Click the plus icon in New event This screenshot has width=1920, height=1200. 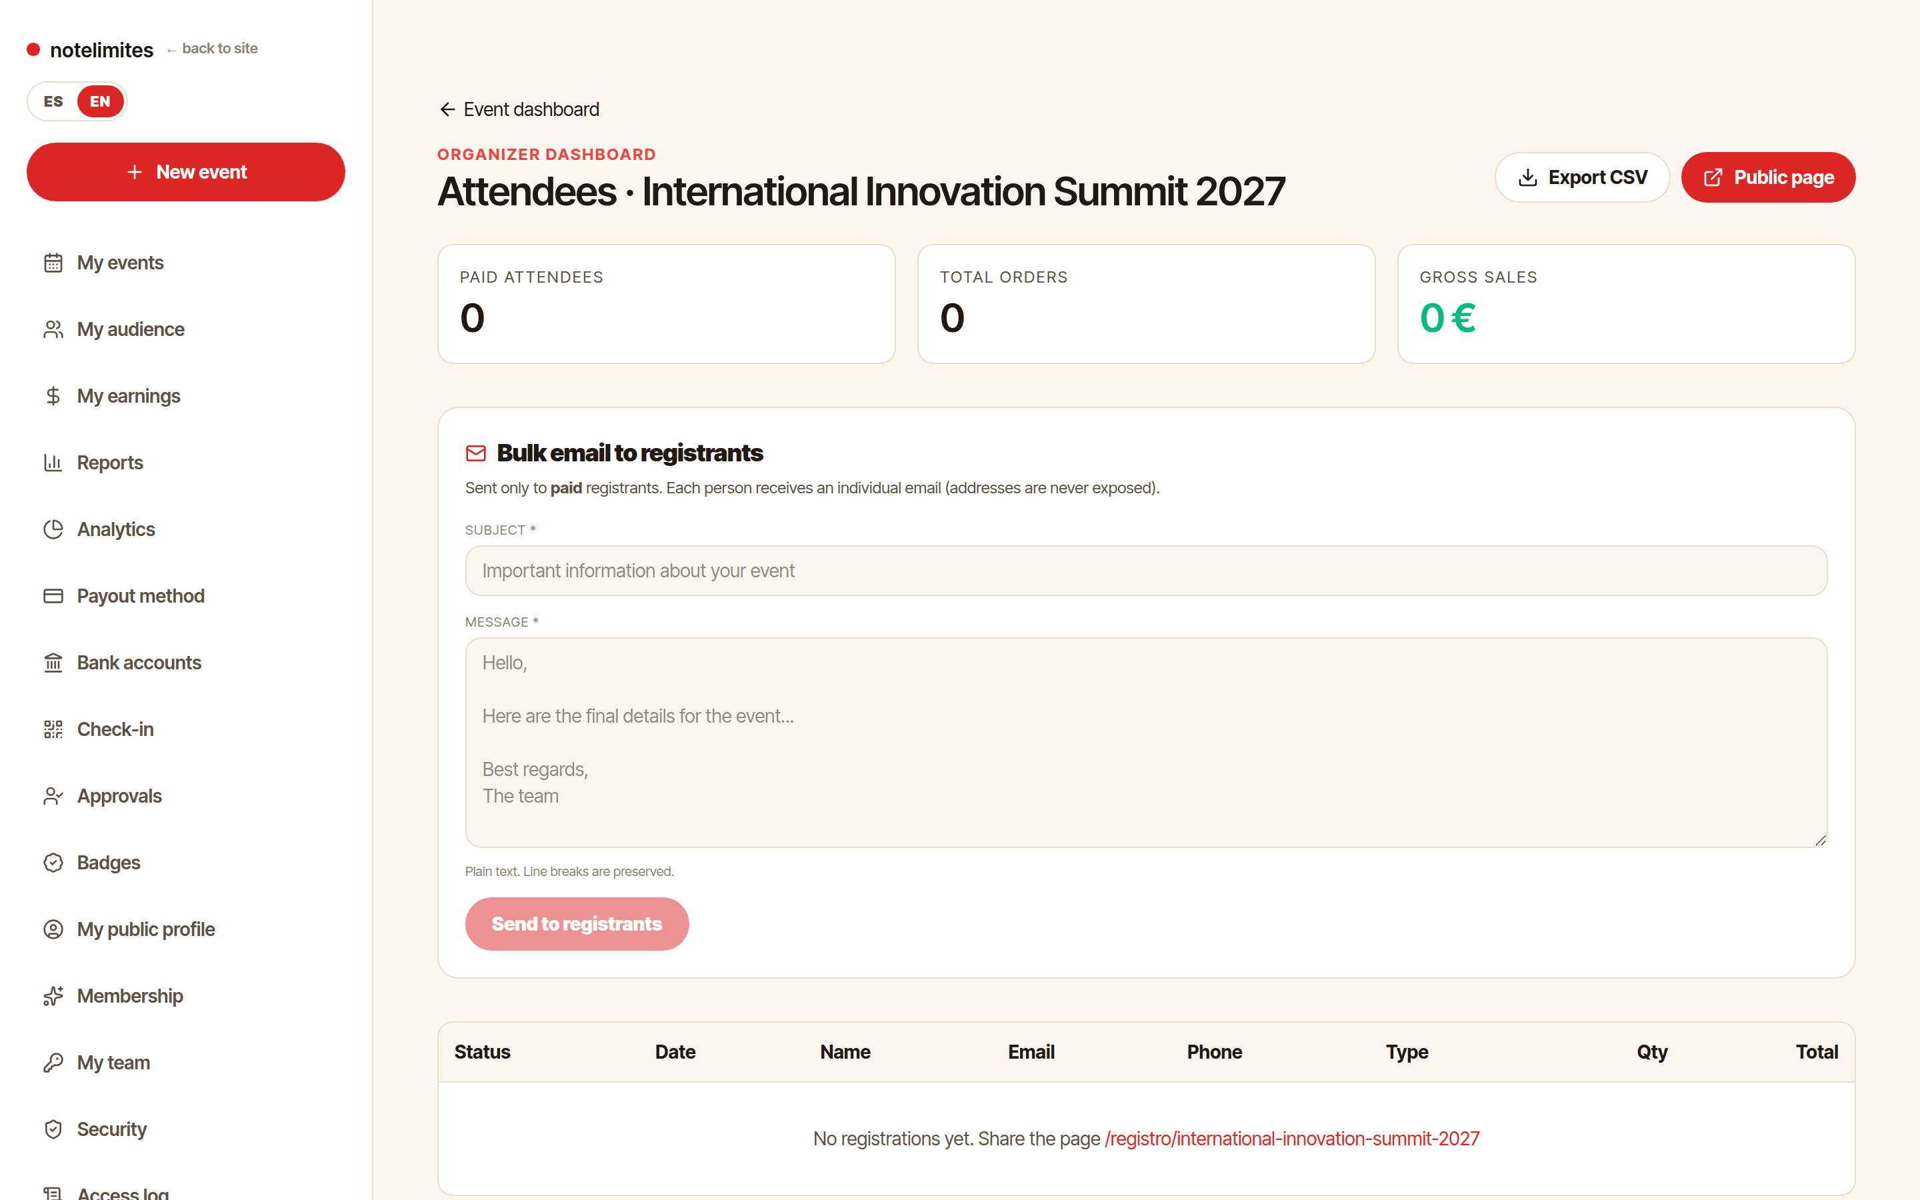click(135, 172)
